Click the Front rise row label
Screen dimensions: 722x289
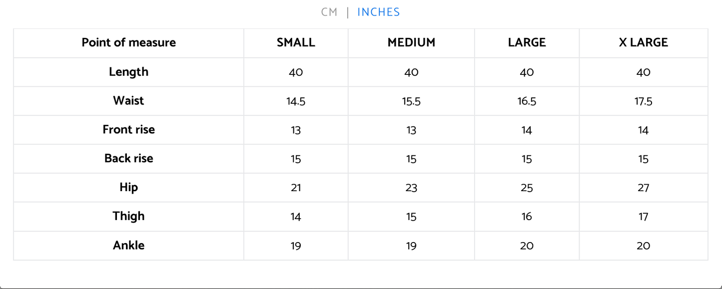point(129,130)
